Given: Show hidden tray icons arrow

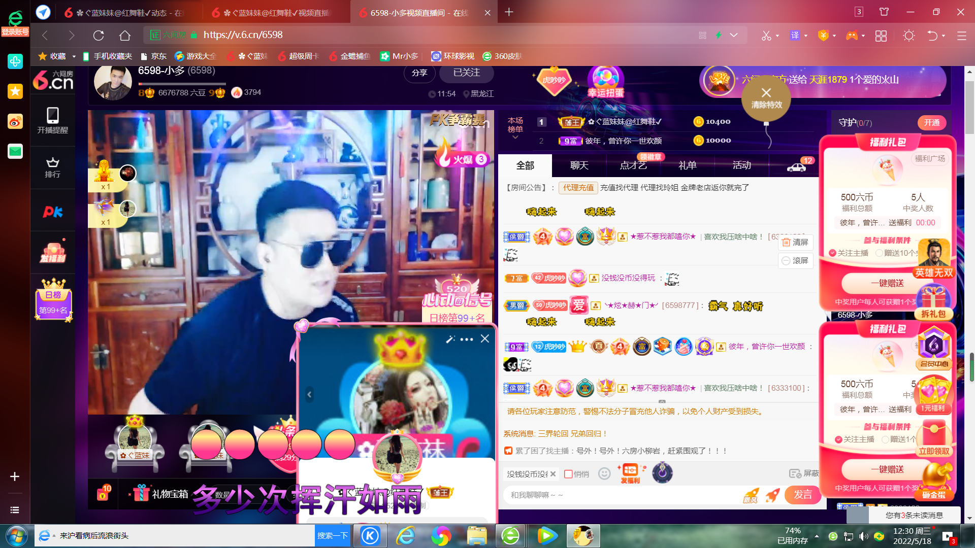Looking at the screenshot, I should pos(817,536).
